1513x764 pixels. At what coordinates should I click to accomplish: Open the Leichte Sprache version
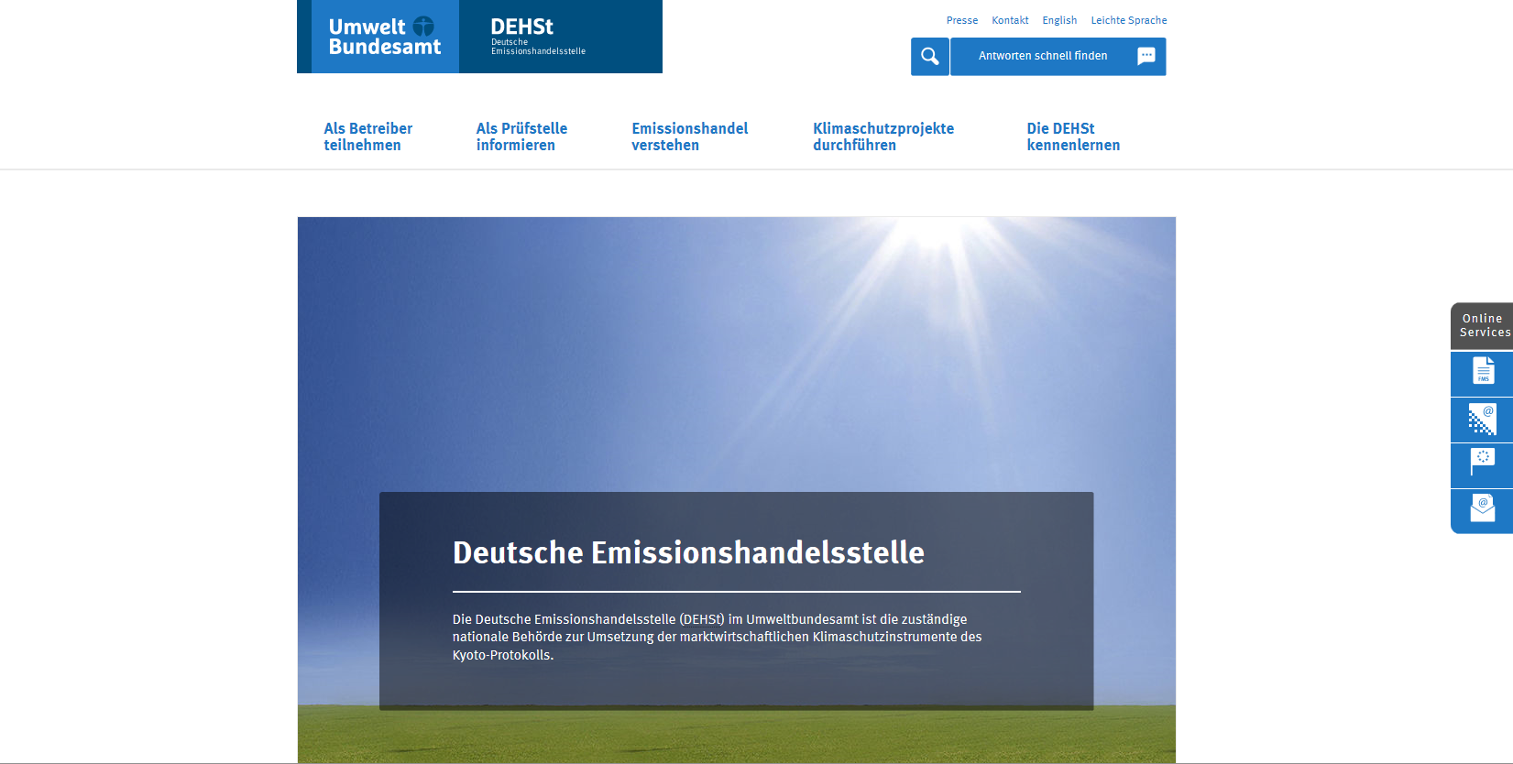point(1128,20)
